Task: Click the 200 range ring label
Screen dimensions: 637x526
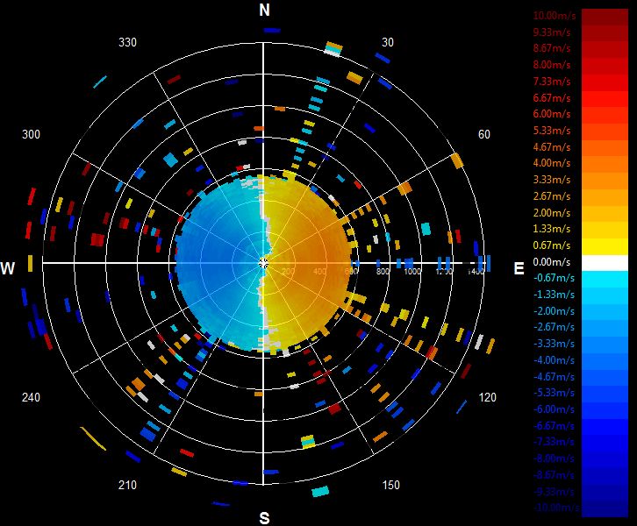Action: click(288, 271)
